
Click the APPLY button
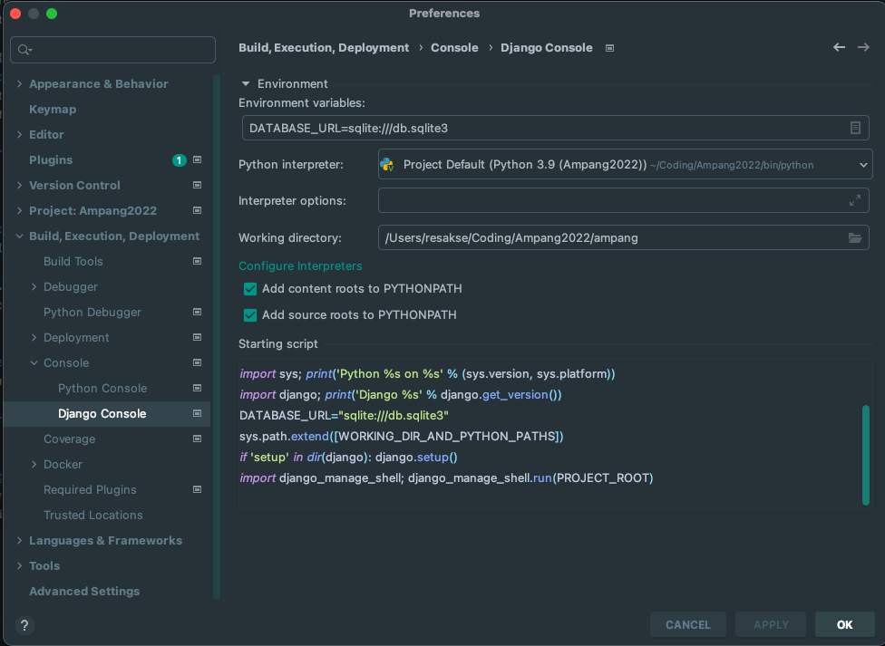pyautogui.click(x=771, y=624)
